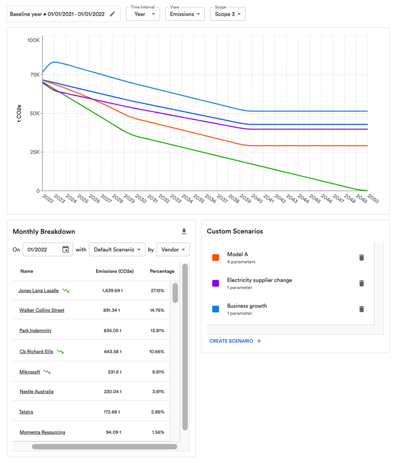This screenshot has width=398, height=463.
Task: Select grouping with the Vendor dropdown
Action: [173, 249]
